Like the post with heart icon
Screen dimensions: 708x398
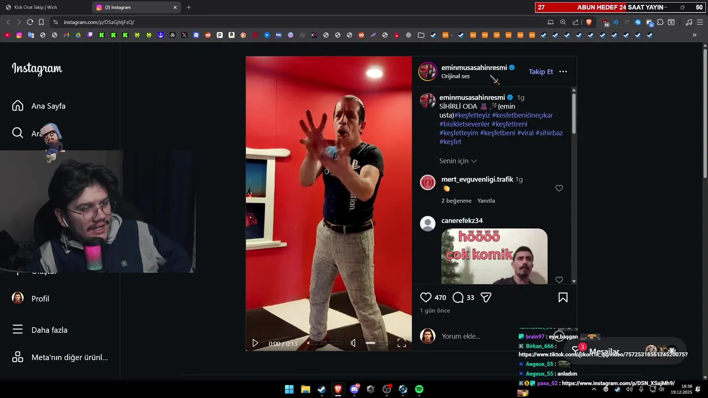pos(426,297)
